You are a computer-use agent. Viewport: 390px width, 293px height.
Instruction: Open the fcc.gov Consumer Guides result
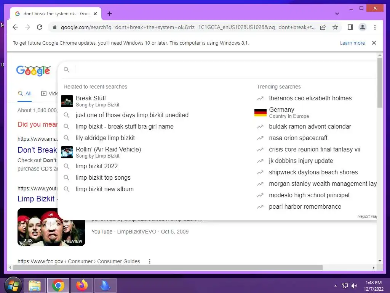tap(78, 261)
